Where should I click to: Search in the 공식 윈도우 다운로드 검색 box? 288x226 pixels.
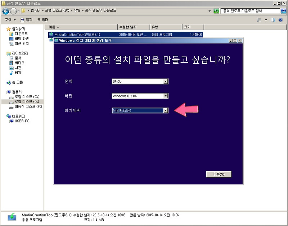coord(251,11)
